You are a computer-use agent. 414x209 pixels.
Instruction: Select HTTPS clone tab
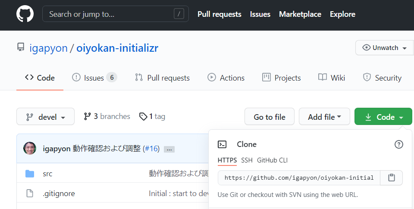click(227, 160)
